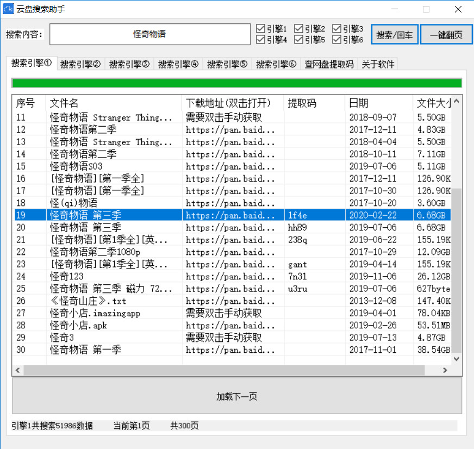
Task: Select row 26 《怪奇山庄》.txt
Action: (x=233, y=301)
